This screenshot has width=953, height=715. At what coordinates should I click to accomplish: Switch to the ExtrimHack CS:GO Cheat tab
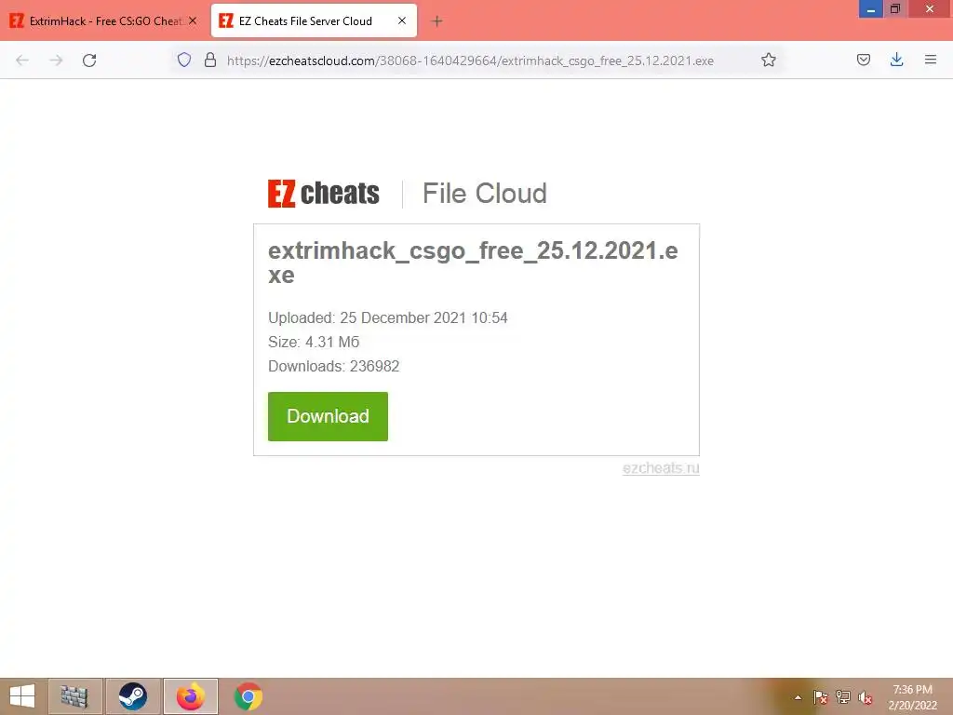click(103, 21)
